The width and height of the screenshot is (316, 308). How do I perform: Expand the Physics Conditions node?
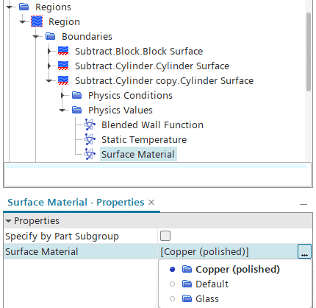(62, 95)
